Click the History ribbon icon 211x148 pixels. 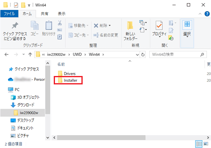click(171, 38)
